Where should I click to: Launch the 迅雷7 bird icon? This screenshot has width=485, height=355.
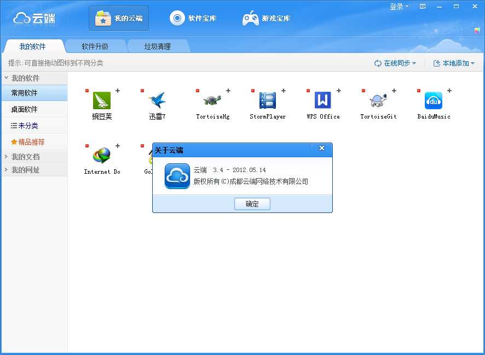[x=157, y=100]
